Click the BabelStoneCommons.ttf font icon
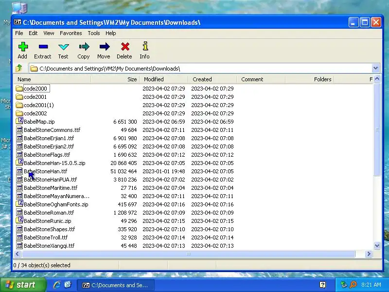Screen dimensions: 389x292 pyautogui.click(x=19, y=129)
